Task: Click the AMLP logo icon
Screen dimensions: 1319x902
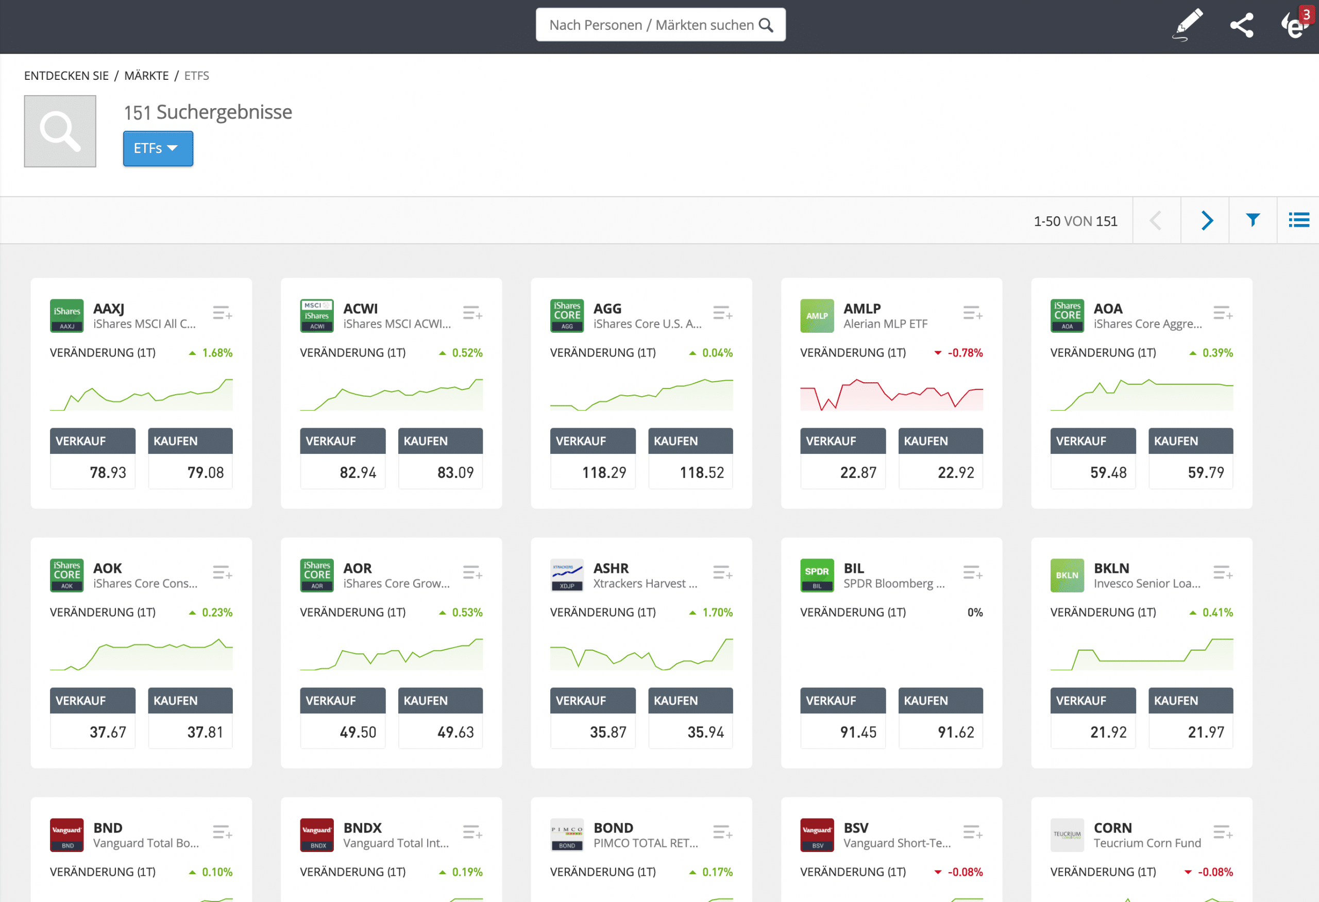Action: [817, 316]
